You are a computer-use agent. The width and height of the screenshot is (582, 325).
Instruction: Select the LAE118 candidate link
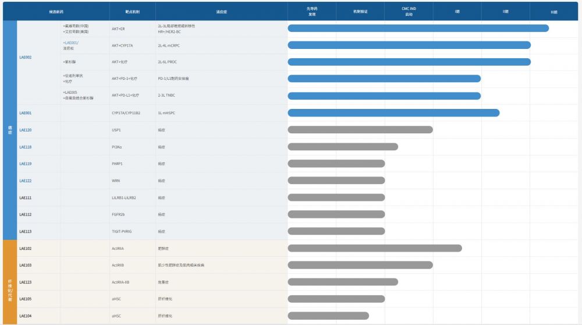click(x=26, y=147)
